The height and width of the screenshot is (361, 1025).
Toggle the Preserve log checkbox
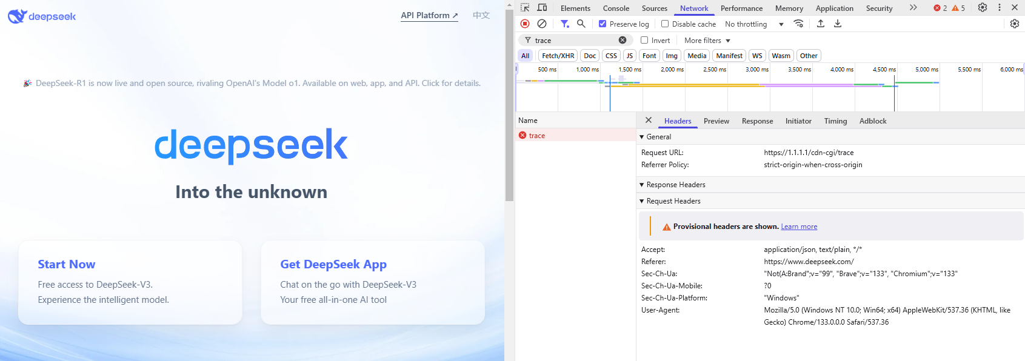[x=602, y=24]
